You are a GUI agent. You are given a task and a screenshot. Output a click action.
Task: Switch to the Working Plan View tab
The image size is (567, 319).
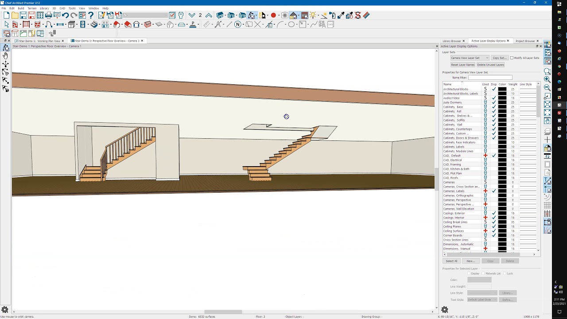tap(39, 41)
